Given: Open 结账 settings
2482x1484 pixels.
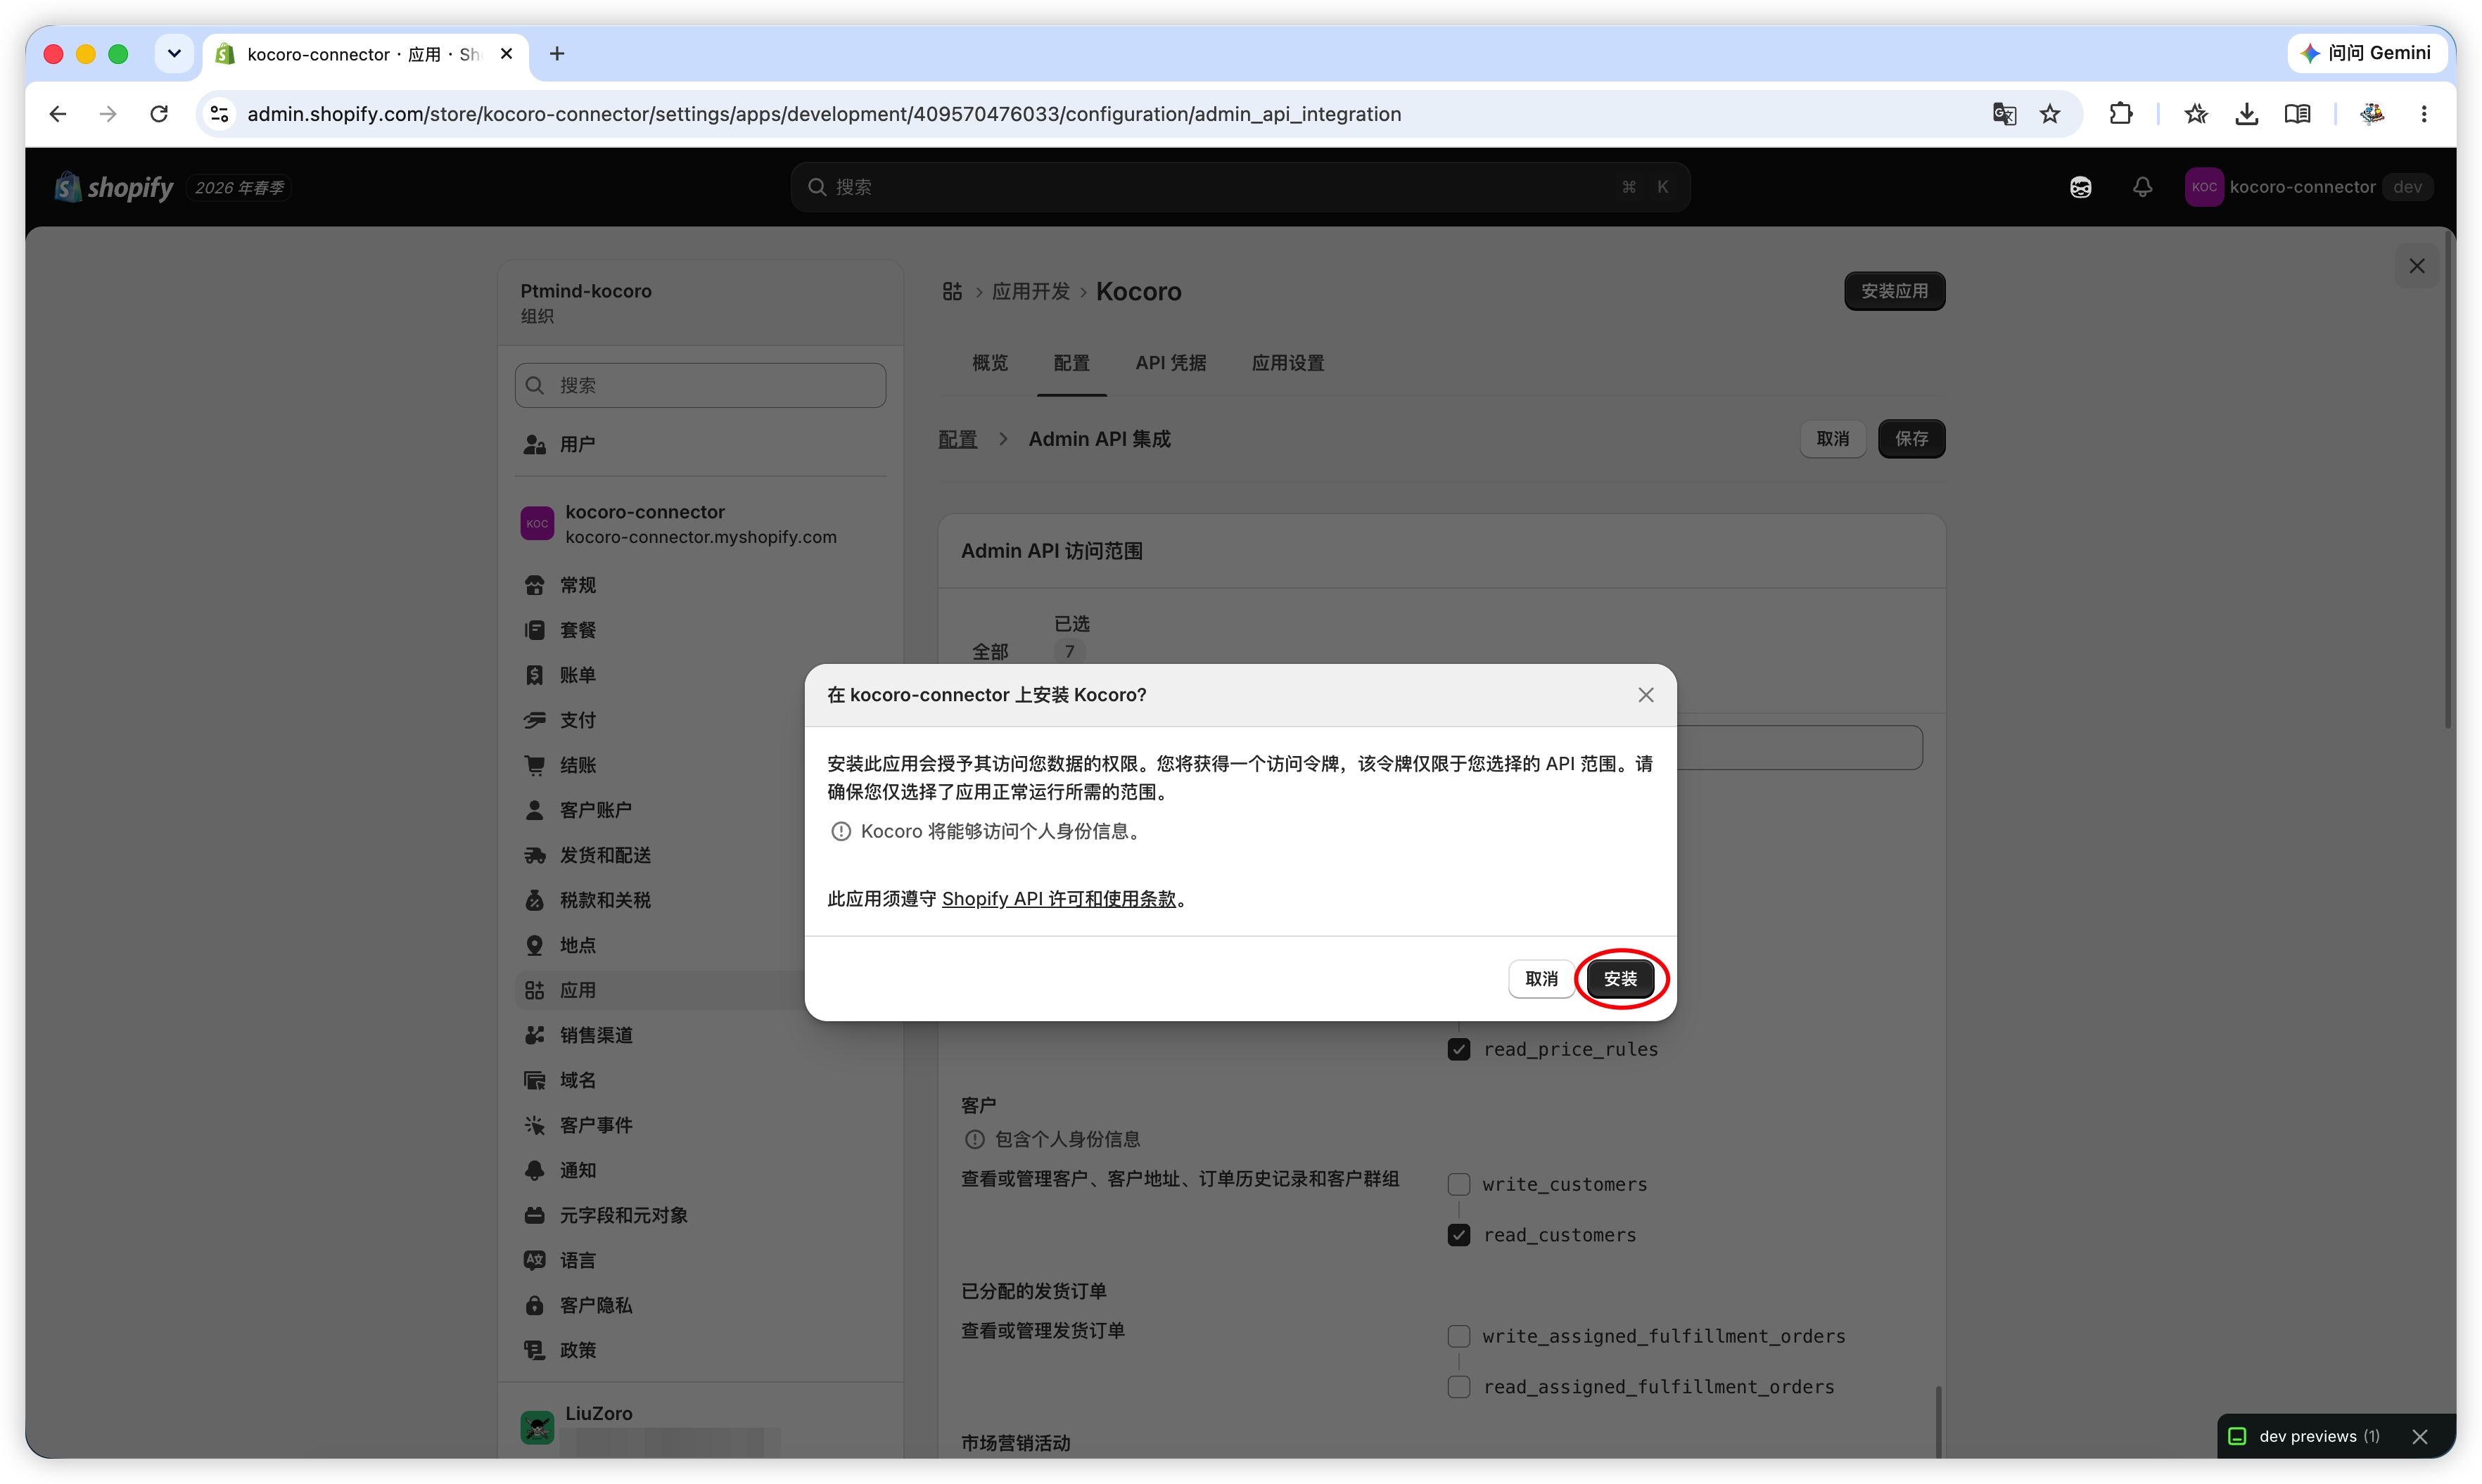Looking at the screenshot, I should (700, 765).
